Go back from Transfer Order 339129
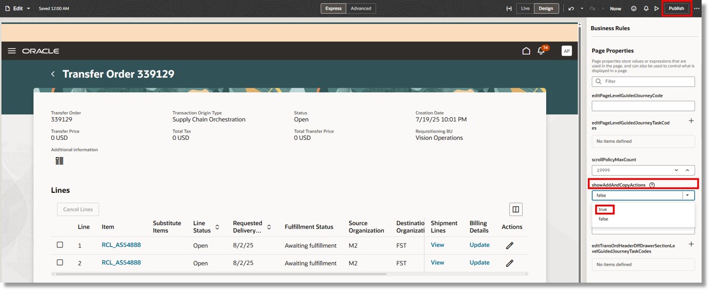This screenshot has width=709, height=290. click(x=53, y=74)
